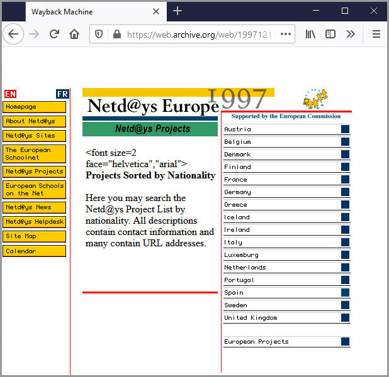Open About Netd@ys in sidebar
Image resolution: width=389 pixels, height=377 pixels.
34,121
